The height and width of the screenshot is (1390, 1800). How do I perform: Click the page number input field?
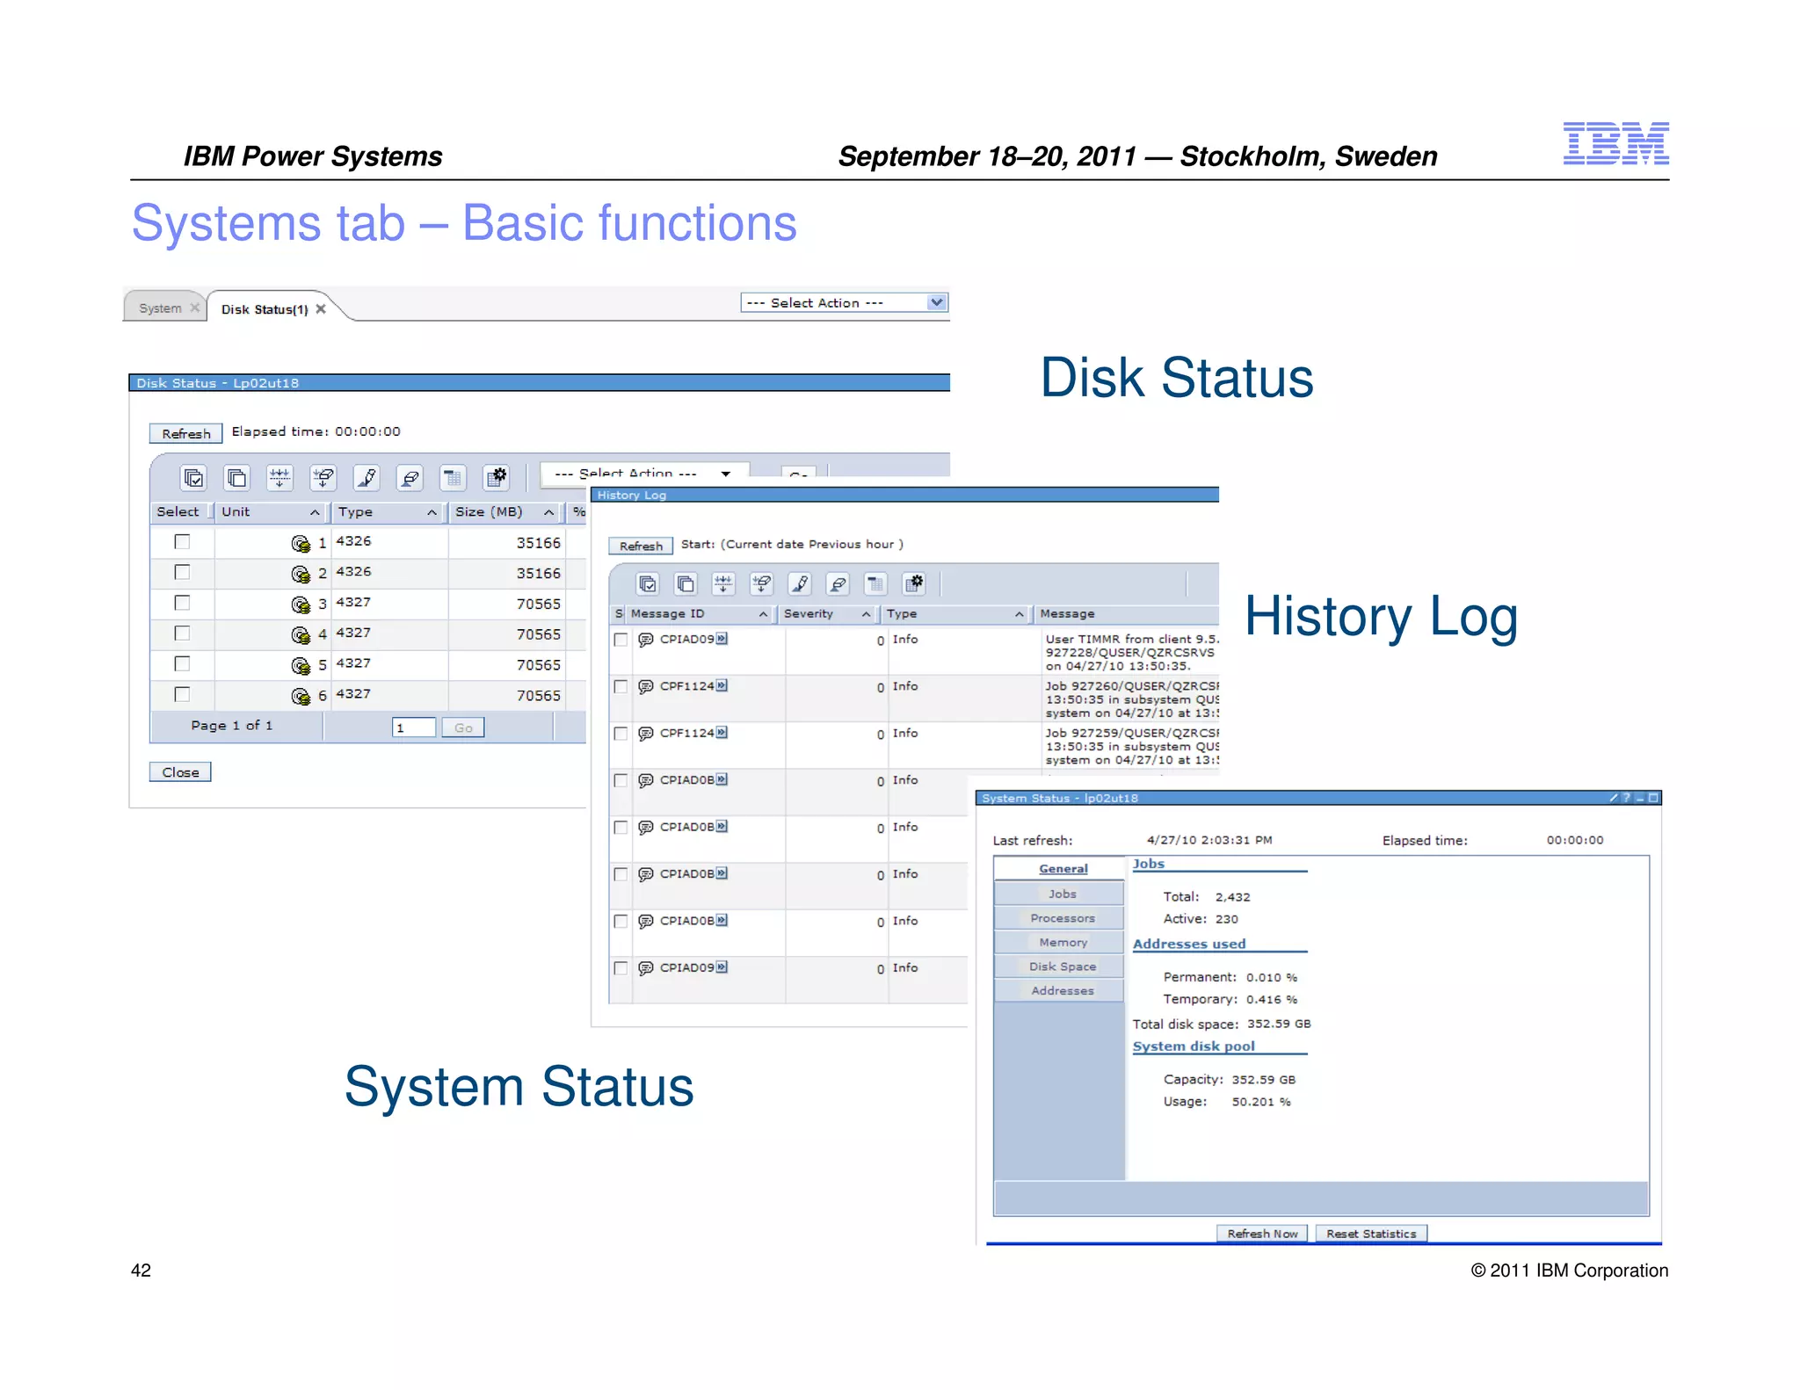(414, 728)
